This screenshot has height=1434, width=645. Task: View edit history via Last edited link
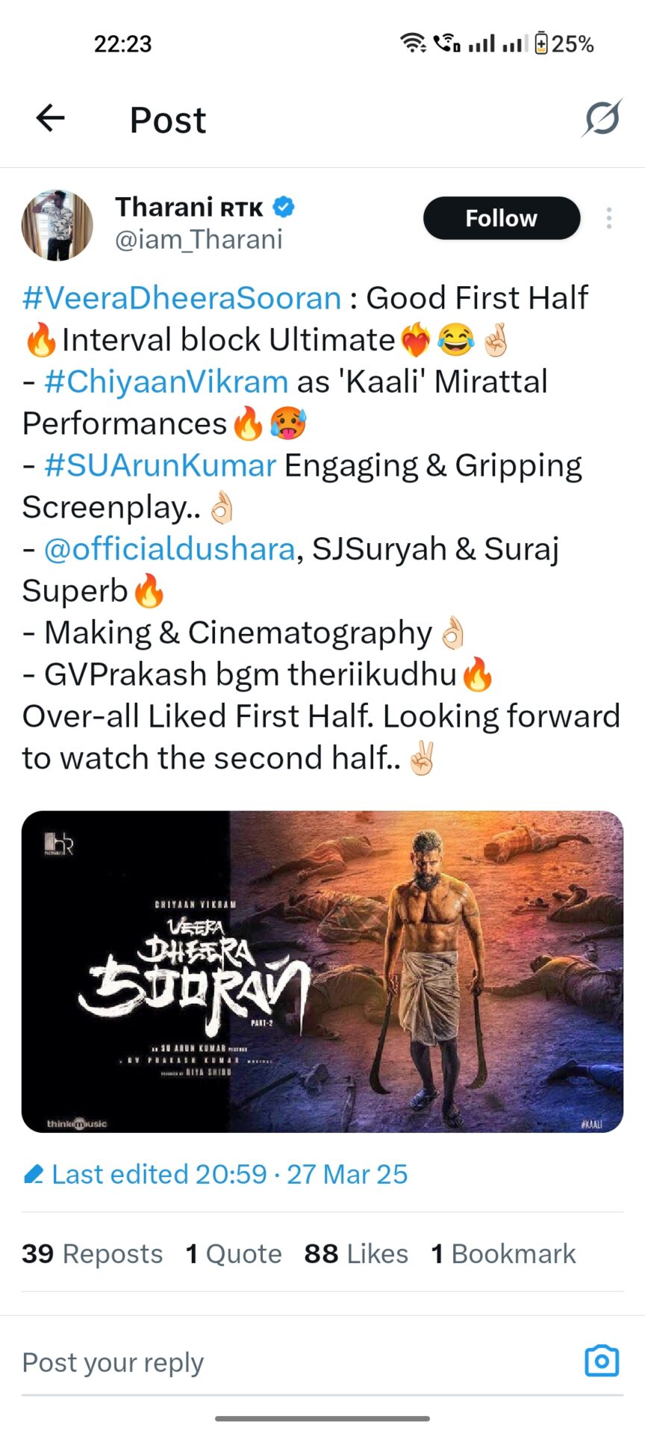click(x=230, y=1174)
